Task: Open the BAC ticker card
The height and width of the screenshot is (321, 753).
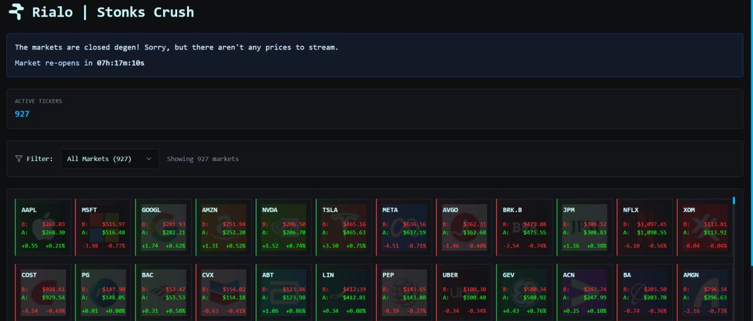Action: point(162,292)
